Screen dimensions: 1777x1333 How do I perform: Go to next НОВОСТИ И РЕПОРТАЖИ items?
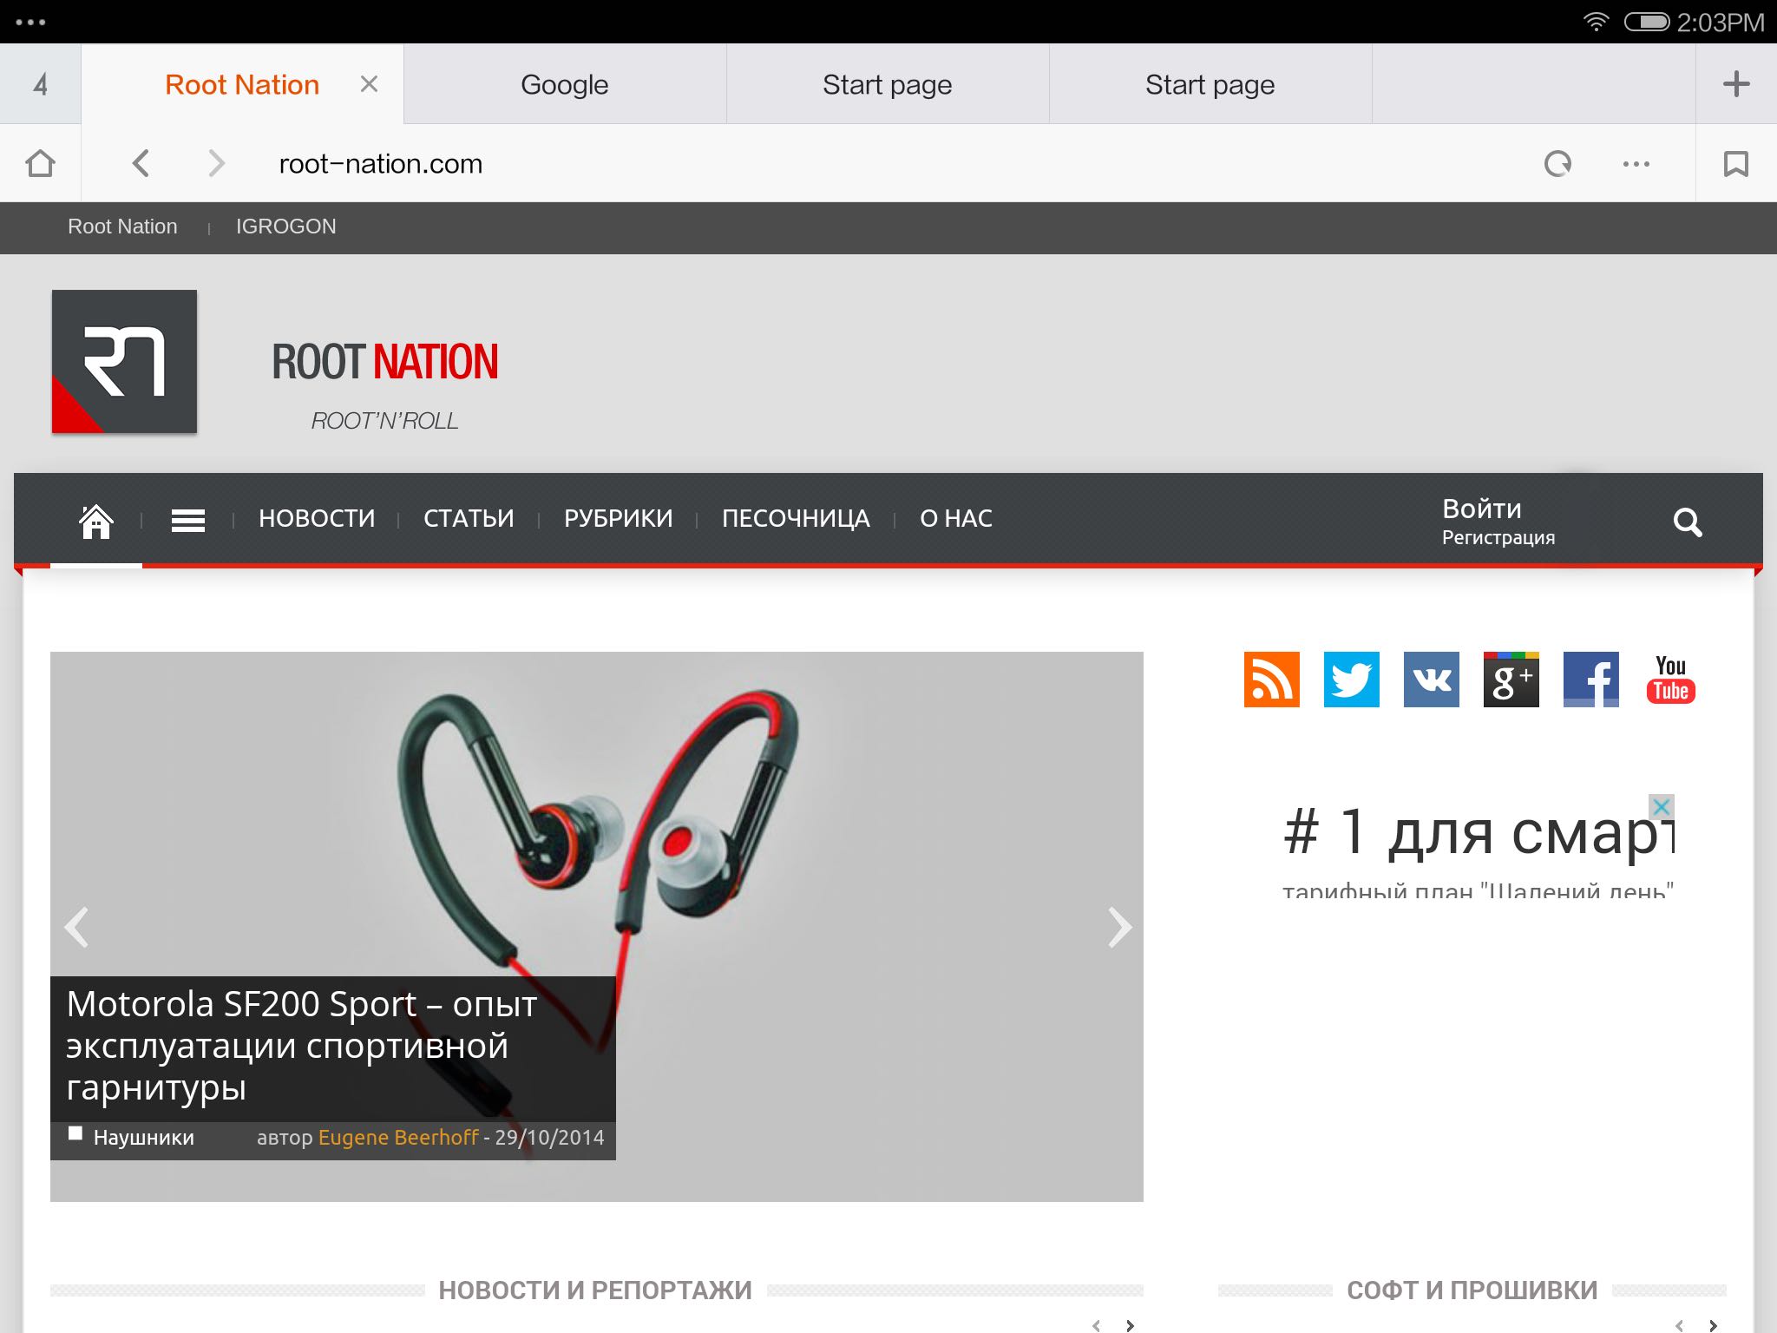tap(1130, 1325)
